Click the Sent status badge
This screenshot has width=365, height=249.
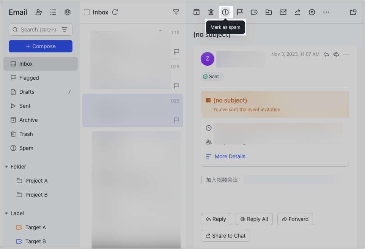click(x=212, y=77)
